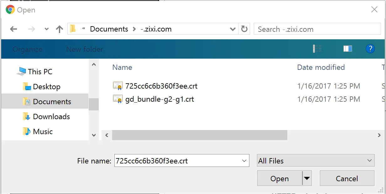The width and height of the screenshot is (386, 194).
Task: Click New folder
Action: click(85, 49)
